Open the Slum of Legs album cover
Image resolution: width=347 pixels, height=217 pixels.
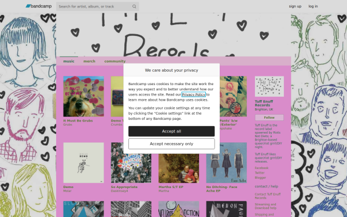(x=83, y=209)
